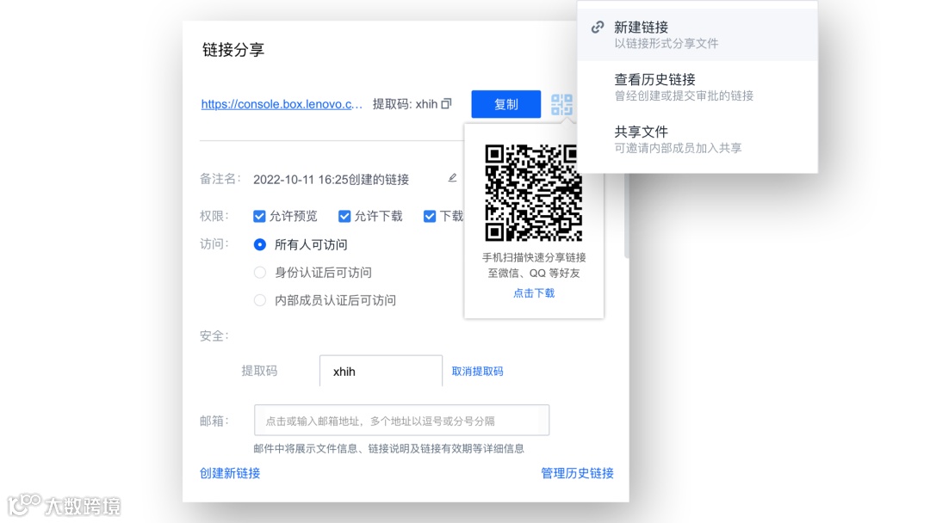Click the 链接分享 dialog title
Image resolution: width=930 pixels, height=523 pixels.
tap(233, 50)
